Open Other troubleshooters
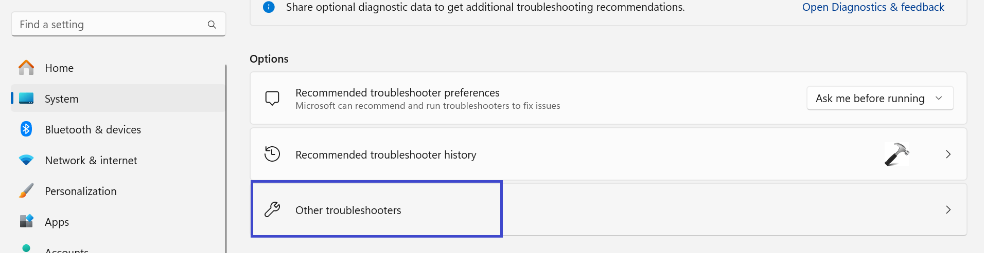The height and width of the screenshot is (253, 984). pyautogui.click(x=348, y=210)
